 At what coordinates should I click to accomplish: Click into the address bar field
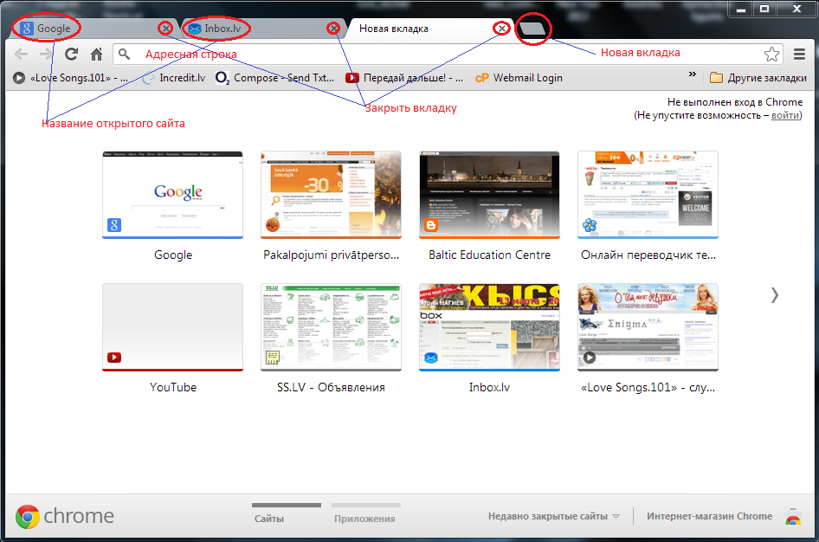(x=433, y=55)
